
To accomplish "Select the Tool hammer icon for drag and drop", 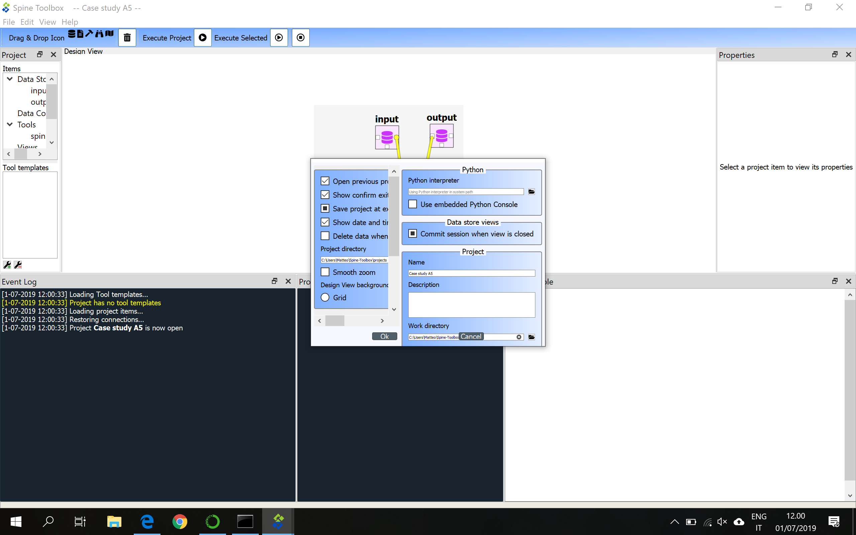I will point(89,34).
